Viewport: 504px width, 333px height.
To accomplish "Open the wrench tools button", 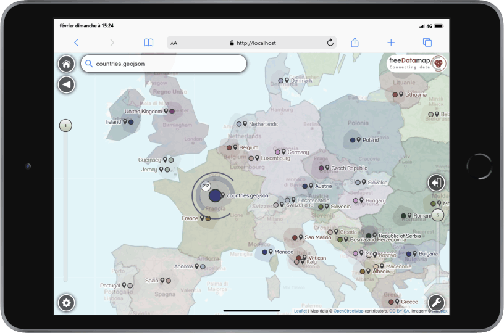I will click(436, 303).
